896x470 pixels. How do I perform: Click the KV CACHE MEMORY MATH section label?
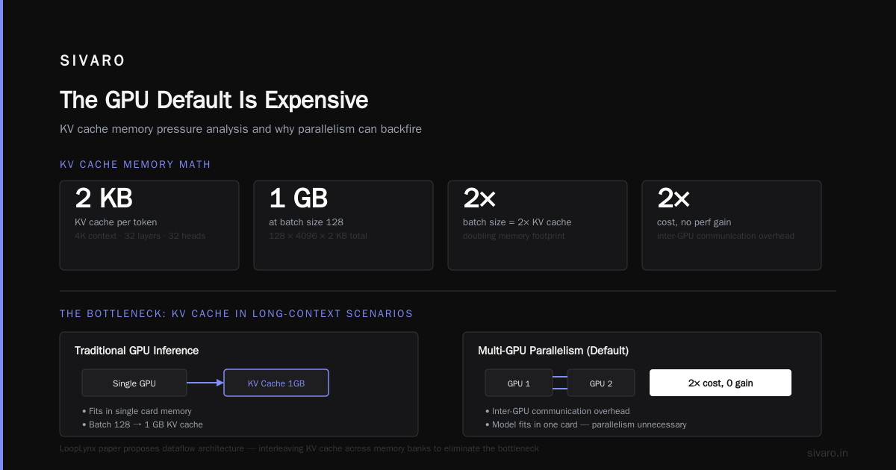135,165
